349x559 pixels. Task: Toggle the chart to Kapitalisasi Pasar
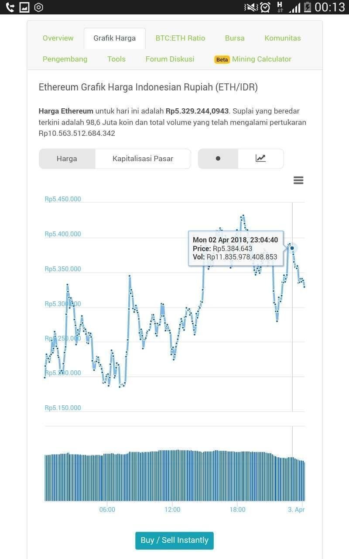(x=143, y=159)
